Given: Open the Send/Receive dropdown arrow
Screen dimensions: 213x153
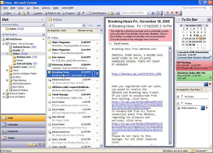Looking at the screenshot, I should (108, 13).
